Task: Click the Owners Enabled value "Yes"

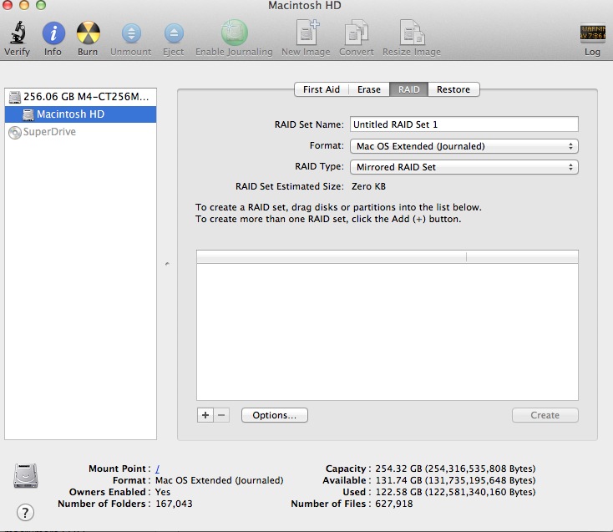Action: click(x=163, y=492)
